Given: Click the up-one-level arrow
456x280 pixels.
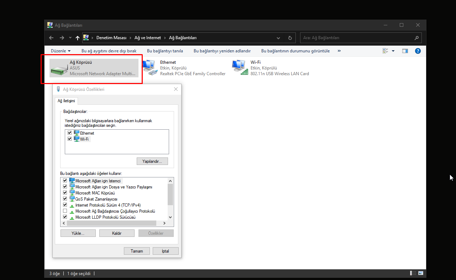Looking at the screenshot, I should (77, 38).
